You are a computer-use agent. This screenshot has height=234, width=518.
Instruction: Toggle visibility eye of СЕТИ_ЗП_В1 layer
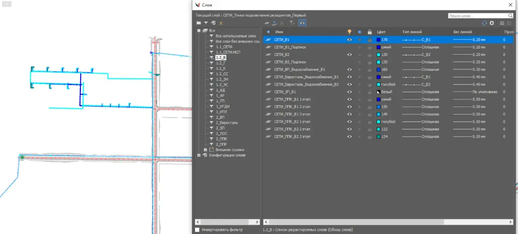[349, 92]
